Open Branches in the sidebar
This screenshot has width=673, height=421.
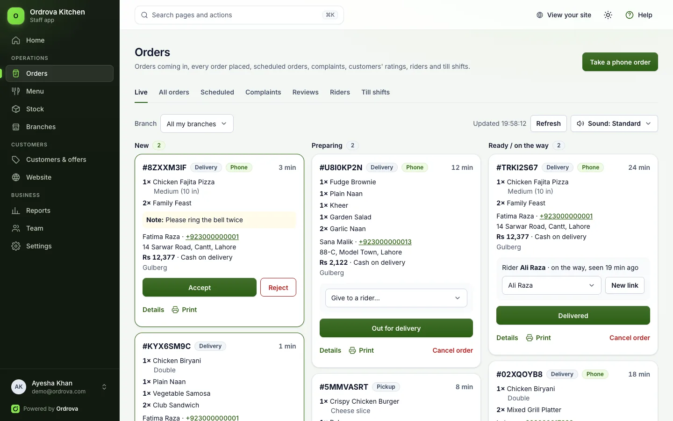tap(59, 127)
